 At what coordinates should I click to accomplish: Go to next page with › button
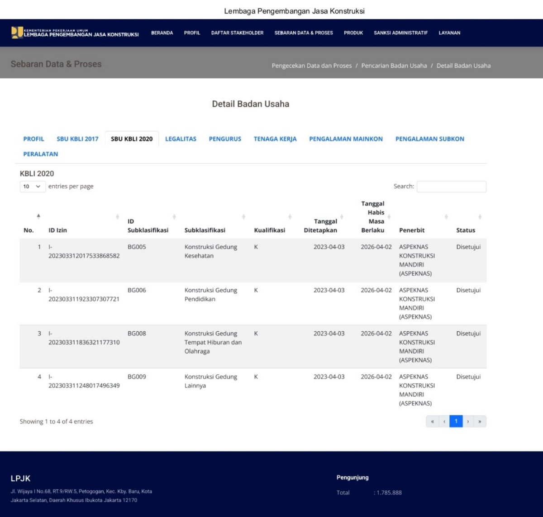coord(468,421)
